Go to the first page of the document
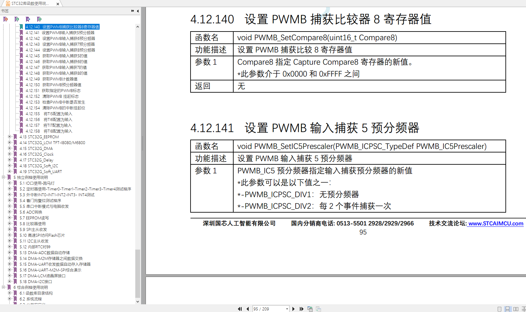 click(x=240, y=309)
